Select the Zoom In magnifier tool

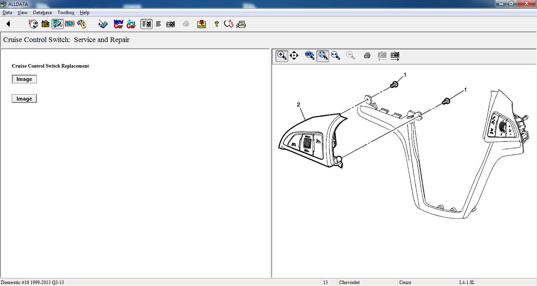[281, 56]
